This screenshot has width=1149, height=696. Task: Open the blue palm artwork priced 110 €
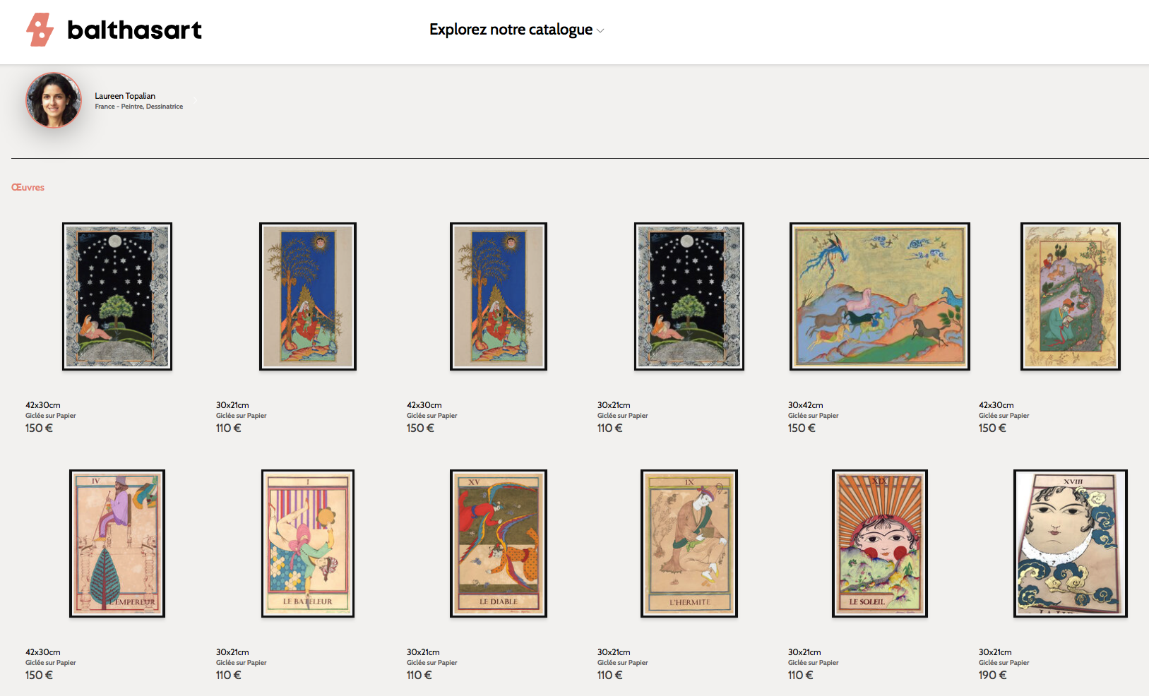pyautogui.click(x=308, y=296)
